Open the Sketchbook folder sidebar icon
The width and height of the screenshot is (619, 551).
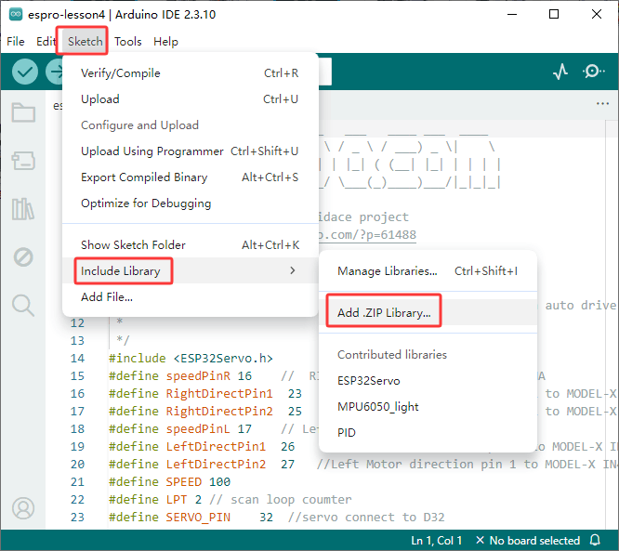[x=23, y=112]
